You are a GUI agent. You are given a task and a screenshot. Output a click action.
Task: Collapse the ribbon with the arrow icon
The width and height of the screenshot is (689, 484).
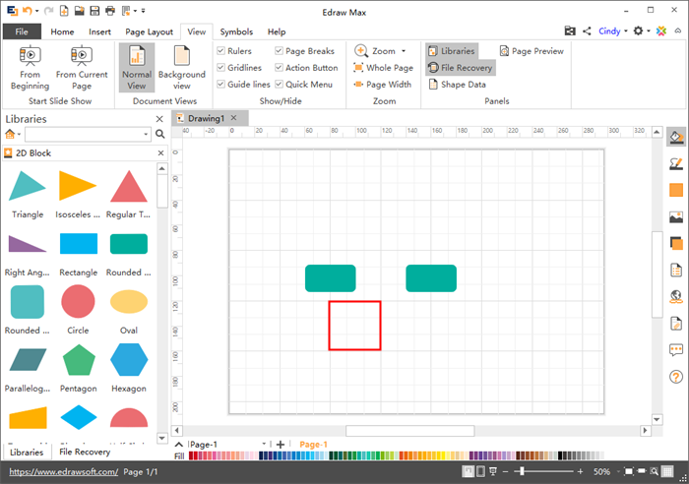678,30
